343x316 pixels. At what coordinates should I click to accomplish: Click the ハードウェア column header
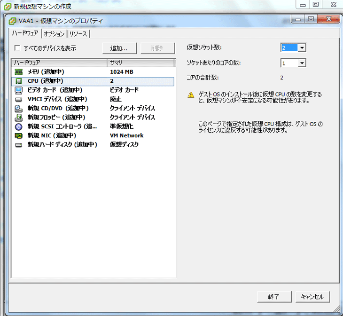59,63
